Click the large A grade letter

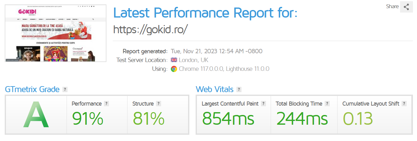coord(36,115)
